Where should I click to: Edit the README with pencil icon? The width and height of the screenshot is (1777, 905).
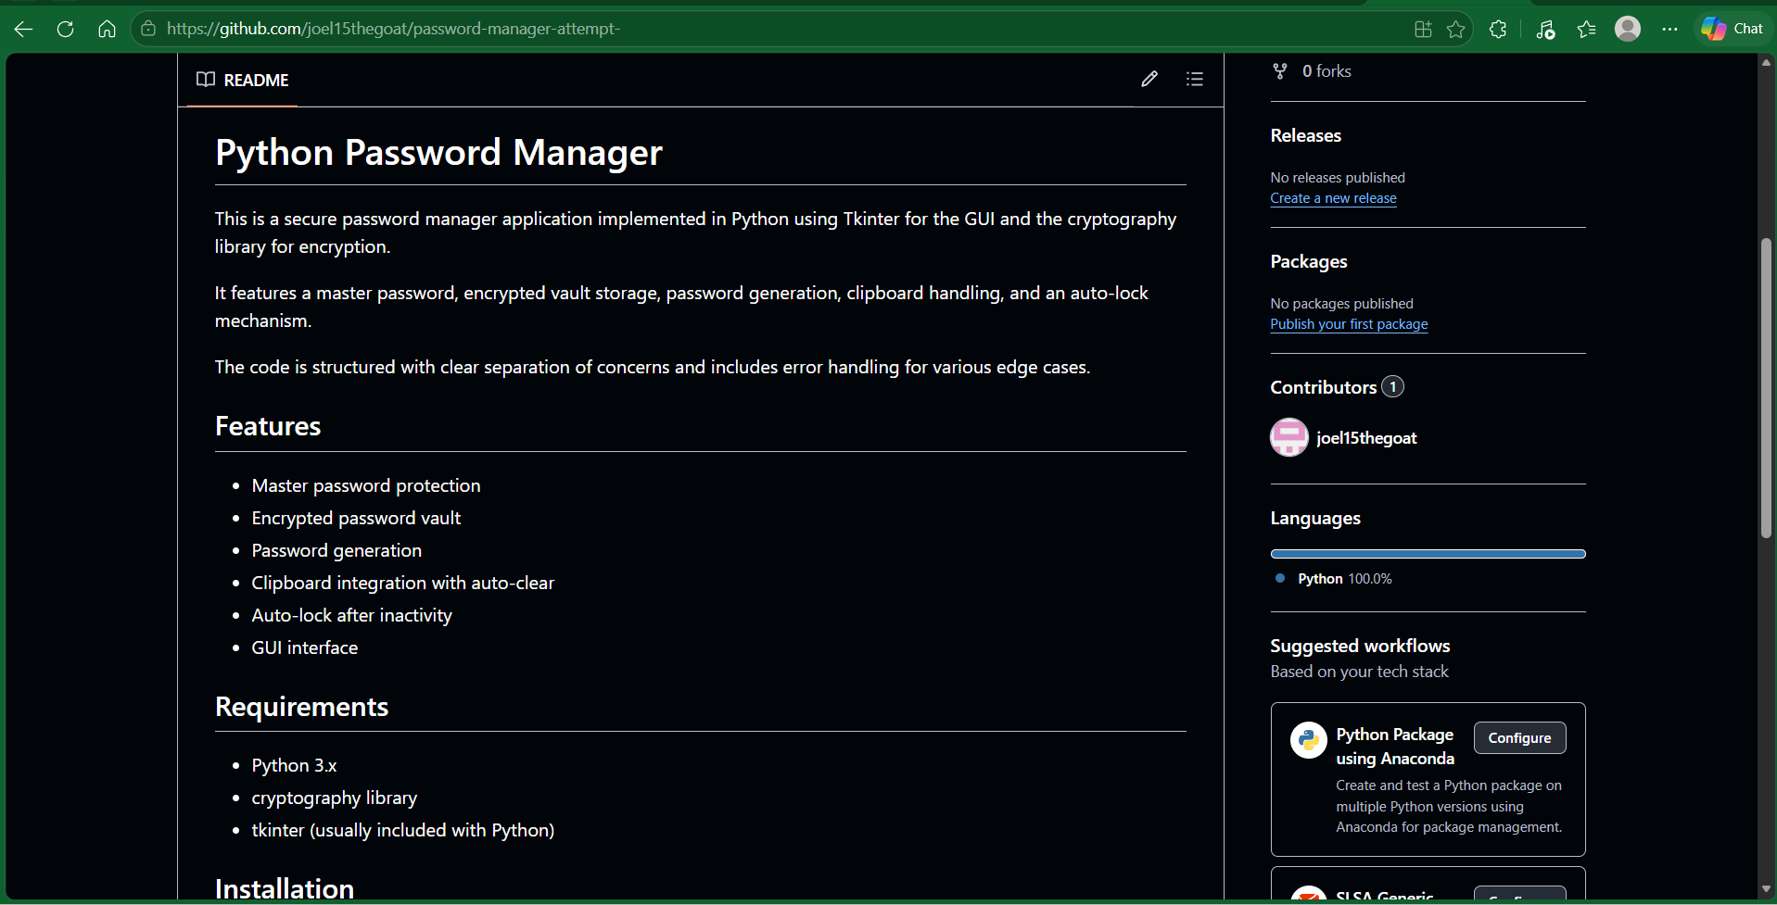tap(1149, 79)
